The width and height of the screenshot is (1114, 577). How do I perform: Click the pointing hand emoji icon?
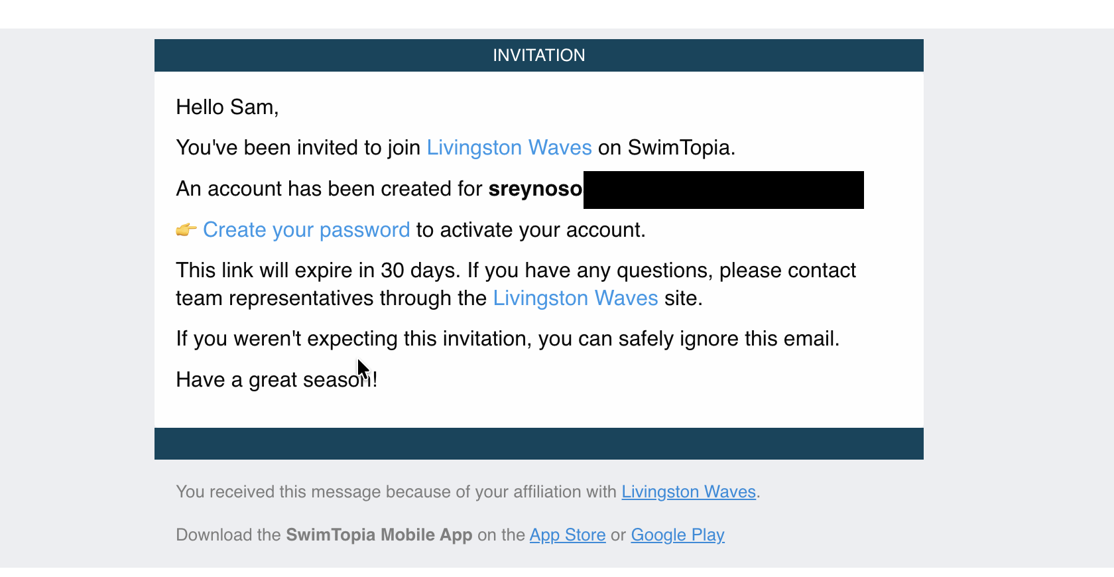click(x=186, y=229)
